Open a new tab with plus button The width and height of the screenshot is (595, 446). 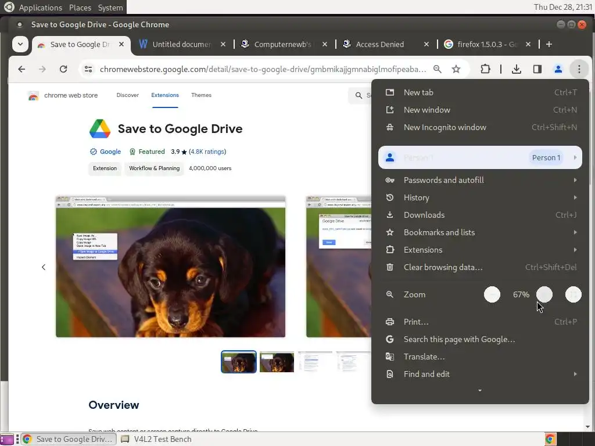(549, 44)
